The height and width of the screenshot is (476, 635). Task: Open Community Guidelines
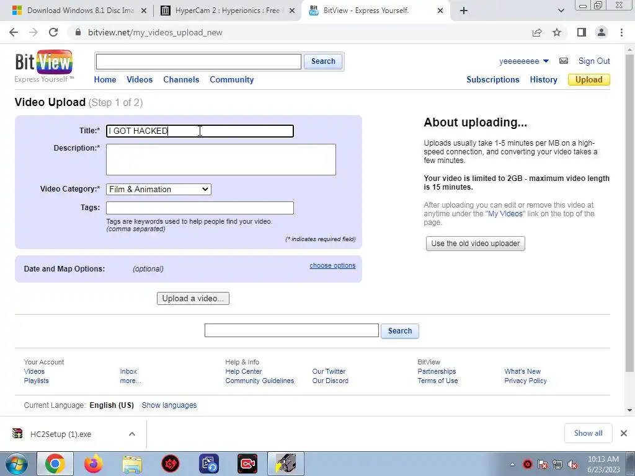point(260,381)
